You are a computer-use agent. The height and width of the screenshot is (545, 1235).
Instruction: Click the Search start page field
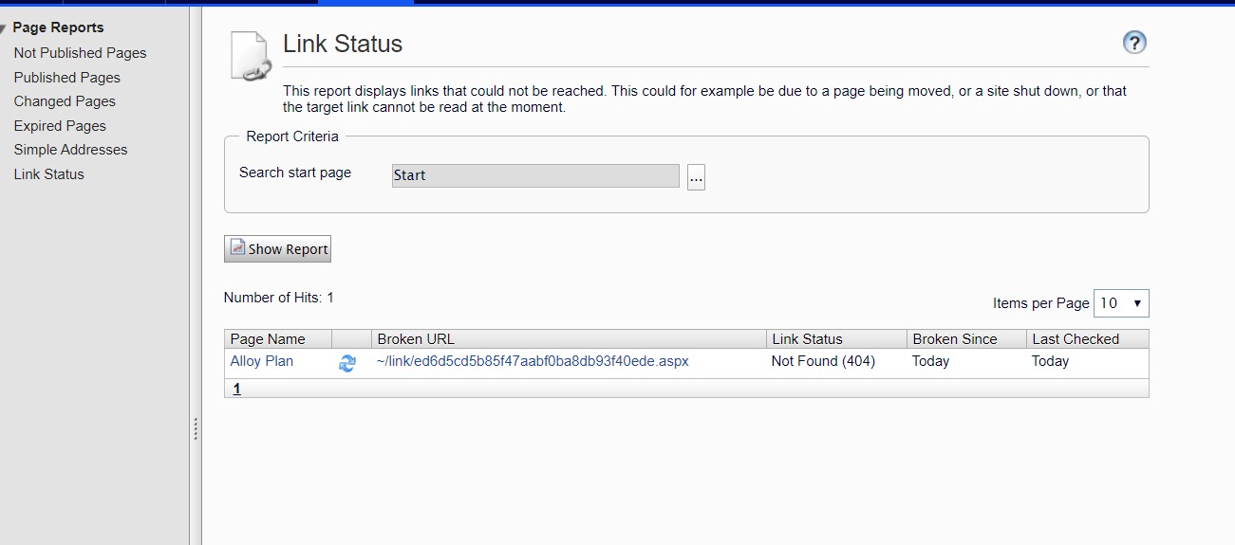click(x=535, y=175)
